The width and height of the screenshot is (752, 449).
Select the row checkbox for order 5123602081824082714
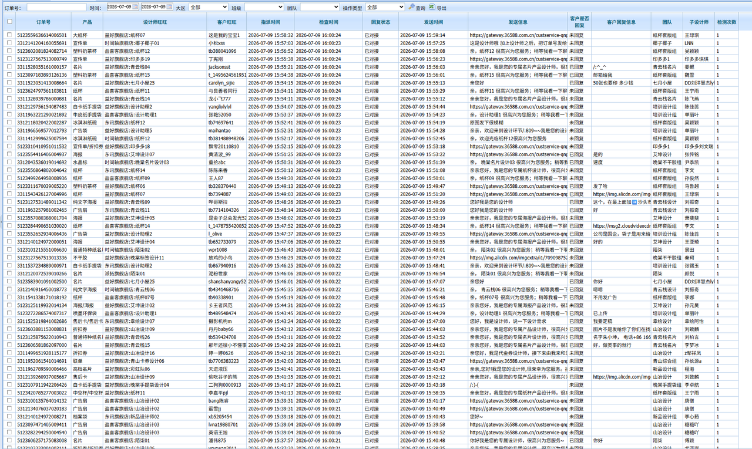click(9, 51)
